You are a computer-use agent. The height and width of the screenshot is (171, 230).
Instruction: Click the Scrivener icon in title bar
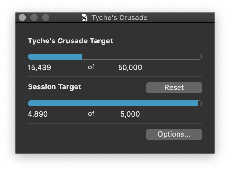coord(85,17)
